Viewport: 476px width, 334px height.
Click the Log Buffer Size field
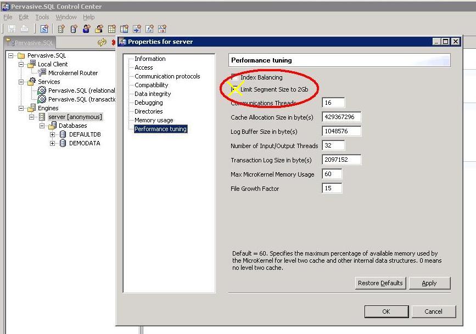pyautogui.click(x=341, y=131)
